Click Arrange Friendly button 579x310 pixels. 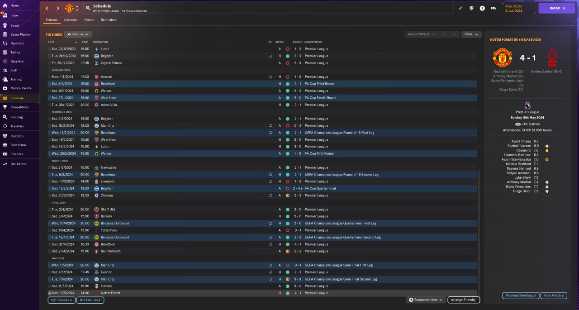[464, 300]
